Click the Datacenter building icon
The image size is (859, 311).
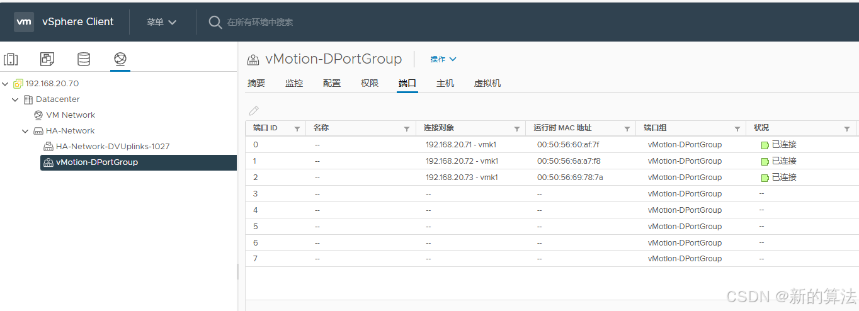click(28, 99)
